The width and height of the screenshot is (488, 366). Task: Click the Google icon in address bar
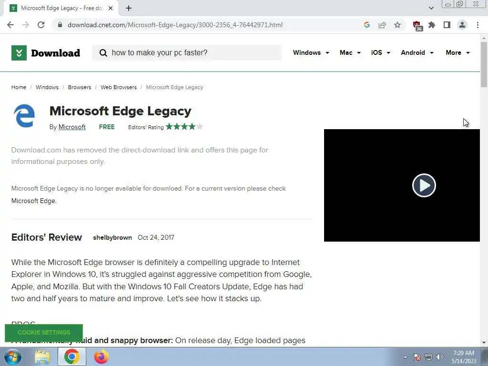point(367,25)
